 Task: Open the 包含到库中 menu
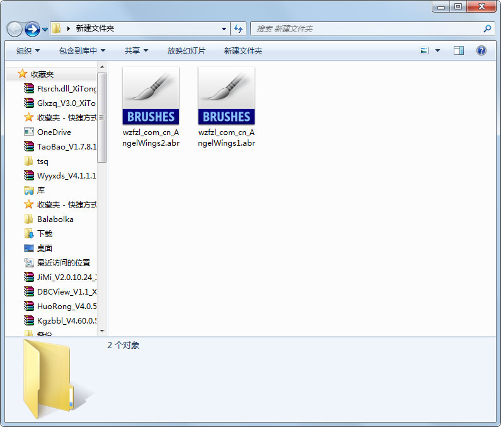[82, 51]
